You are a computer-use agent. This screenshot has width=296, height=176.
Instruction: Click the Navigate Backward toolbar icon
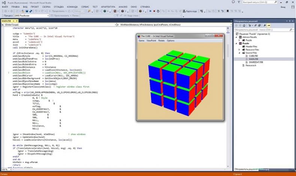(x=6, y=11)
